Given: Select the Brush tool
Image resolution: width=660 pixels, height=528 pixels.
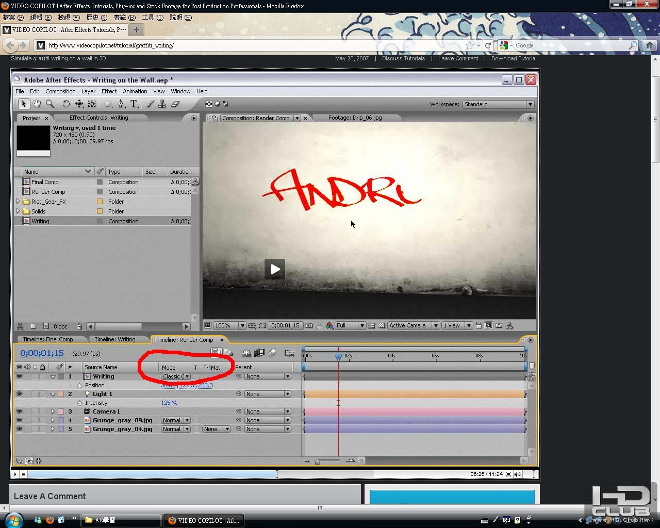Looking at the screenshot, I should tap(150, 104).
